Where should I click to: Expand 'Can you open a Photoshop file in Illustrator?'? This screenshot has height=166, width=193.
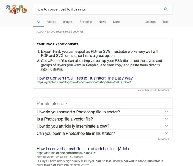(103, 133)
